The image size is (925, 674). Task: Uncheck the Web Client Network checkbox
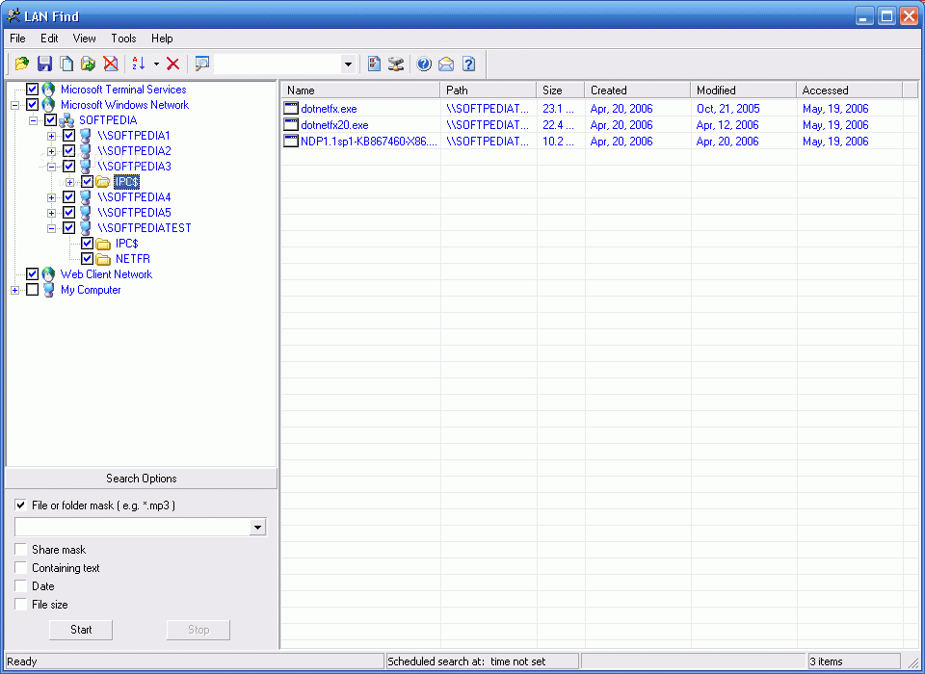[33, 274]
